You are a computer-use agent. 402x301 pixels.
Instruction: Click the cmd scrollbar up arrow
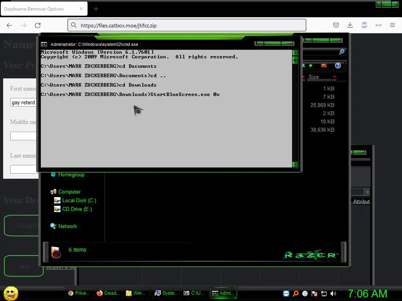coord(295,53)
